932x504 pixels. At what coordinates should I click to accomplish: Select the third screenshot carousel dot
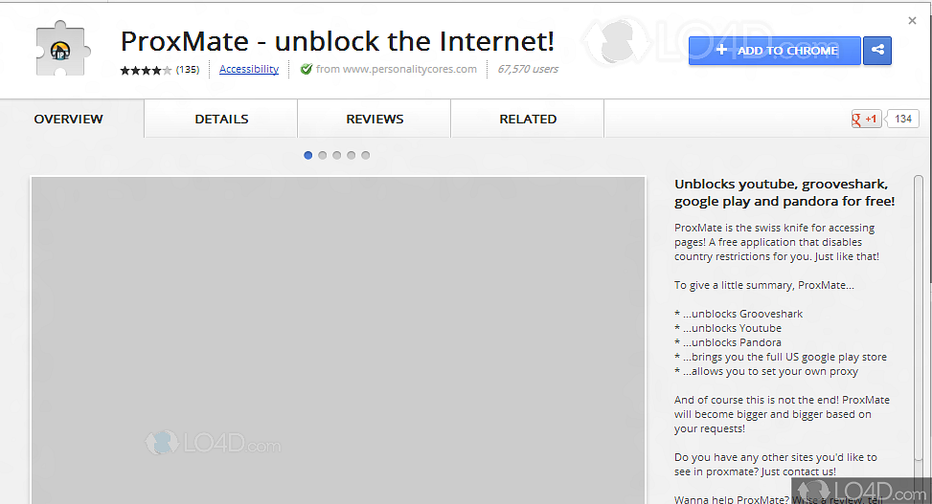coord(336,155)
